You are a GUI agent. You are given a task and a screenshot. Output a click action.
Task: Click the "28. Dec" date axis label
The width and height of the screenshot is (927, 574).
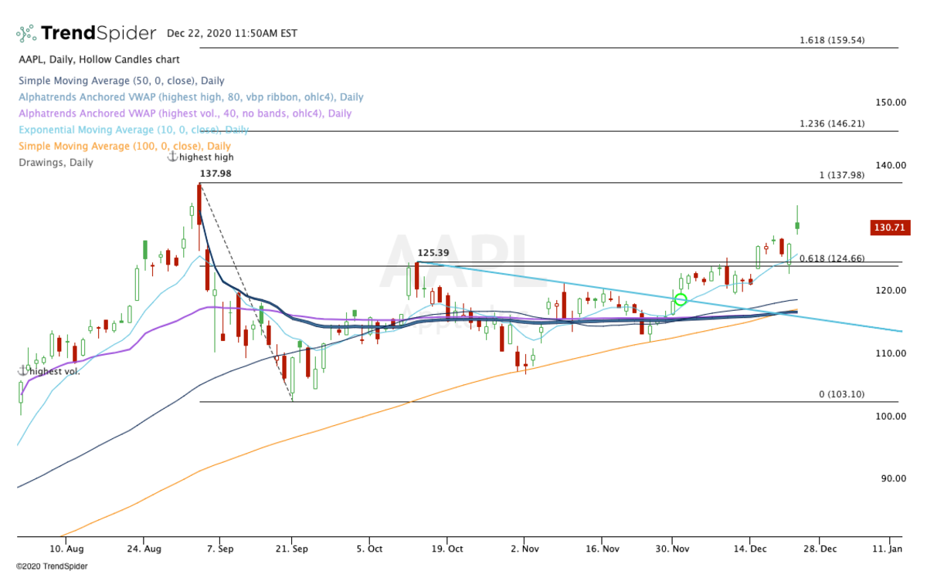(x=822, y=549)
